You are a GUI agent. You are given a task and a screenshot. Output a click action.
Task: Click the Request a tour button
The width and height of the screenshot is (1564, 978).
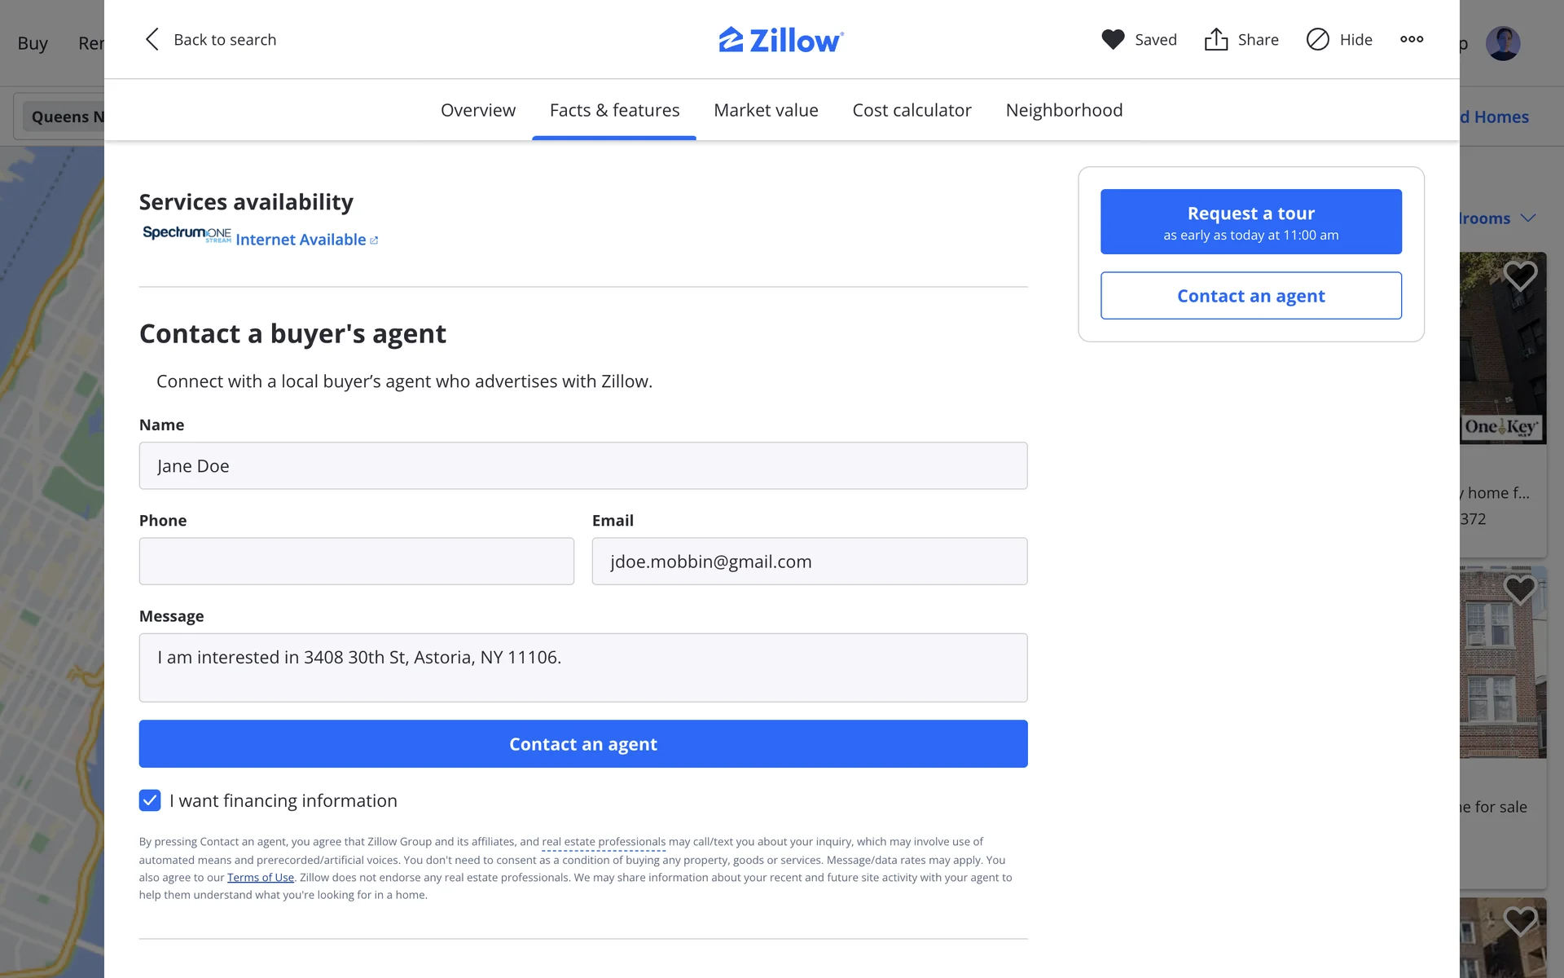(x=1250, y=222)
